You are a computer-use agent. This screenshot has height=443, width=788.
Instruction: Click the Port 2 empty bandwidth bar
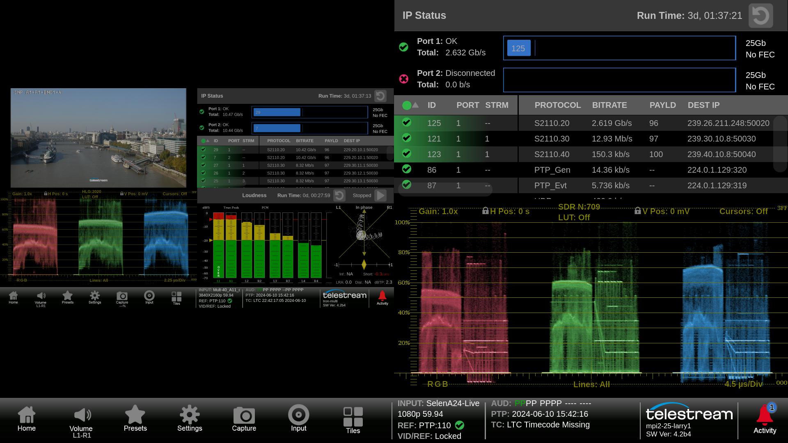(x=619, y=80)
